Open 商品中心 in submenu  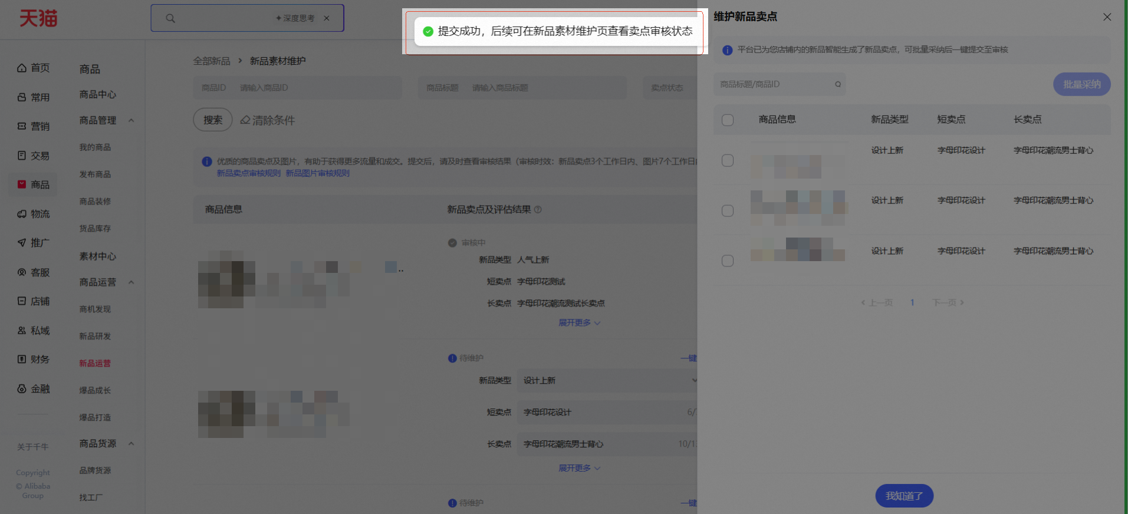98,94
